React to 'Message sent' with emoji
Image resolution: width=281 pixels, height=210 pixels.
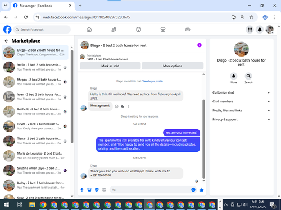pyautogui.click(x=116, y=106)
